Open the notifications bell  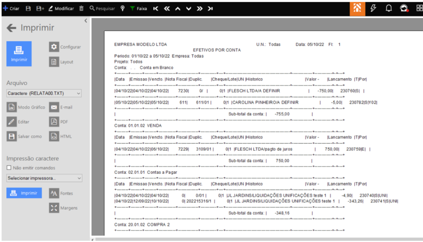(389, 8)
